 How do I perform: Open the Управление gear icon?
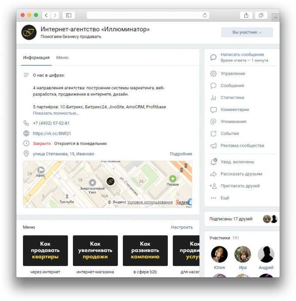tap(213, 73)
